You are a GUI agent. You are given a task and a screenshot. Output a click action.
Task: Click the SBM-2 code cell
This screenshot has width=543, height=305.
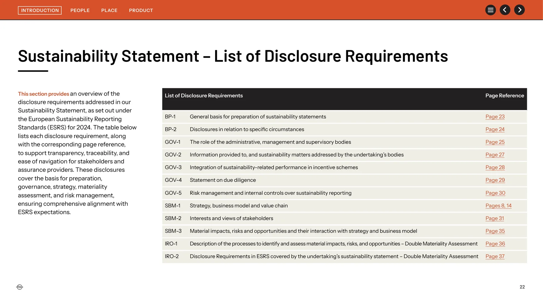tap(173, 218)
